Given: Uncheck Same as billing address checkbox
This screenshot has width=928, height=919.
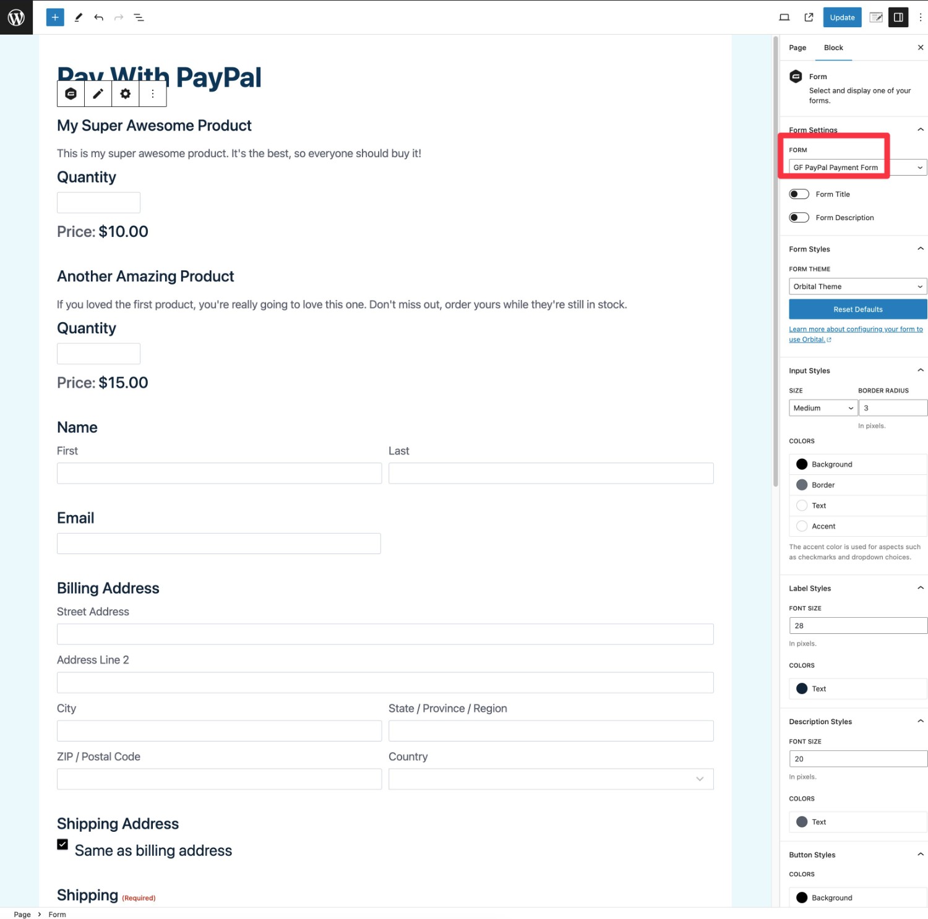Looking at the screenshot, I should coord(62,844).
